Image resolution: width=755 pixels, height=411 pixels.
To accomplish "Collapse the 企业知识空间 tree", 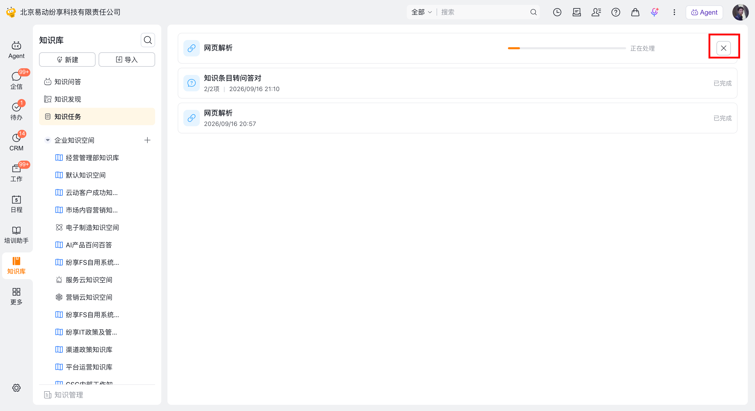I will 48,140.
